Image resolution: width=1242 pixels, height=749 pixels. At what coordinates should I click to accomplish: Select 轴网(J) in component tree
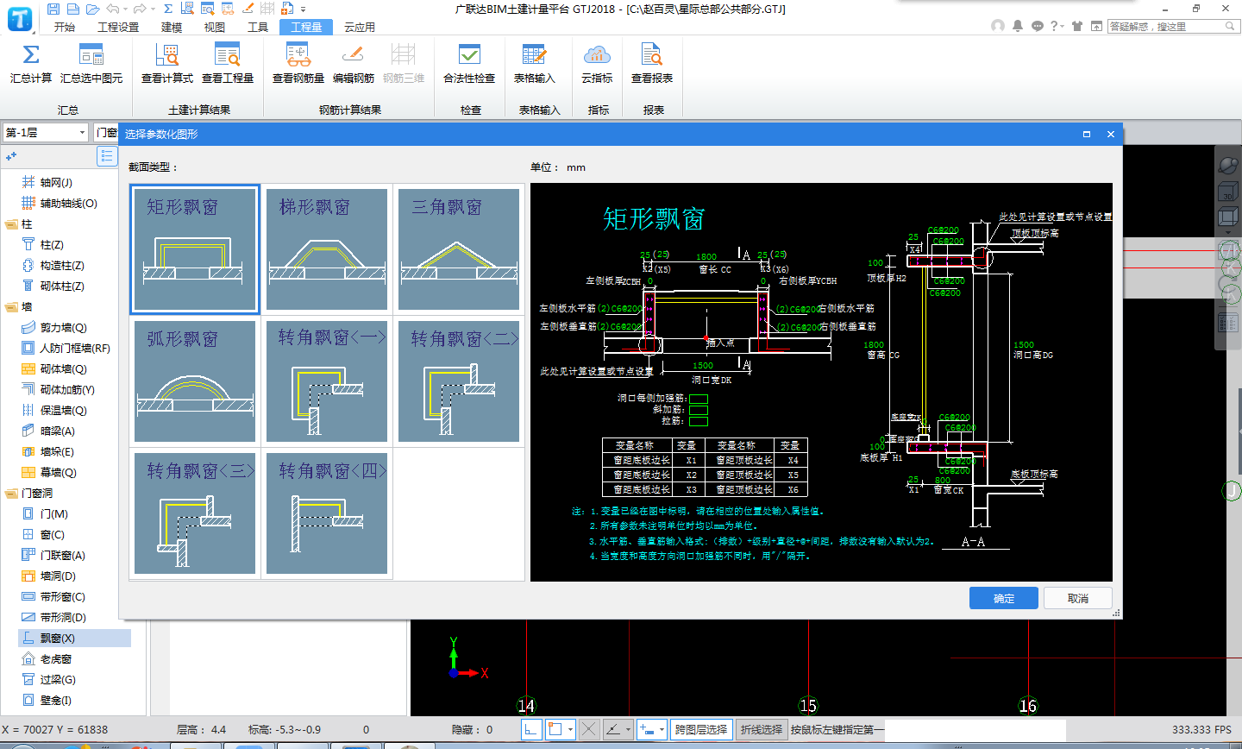point(57,183)
